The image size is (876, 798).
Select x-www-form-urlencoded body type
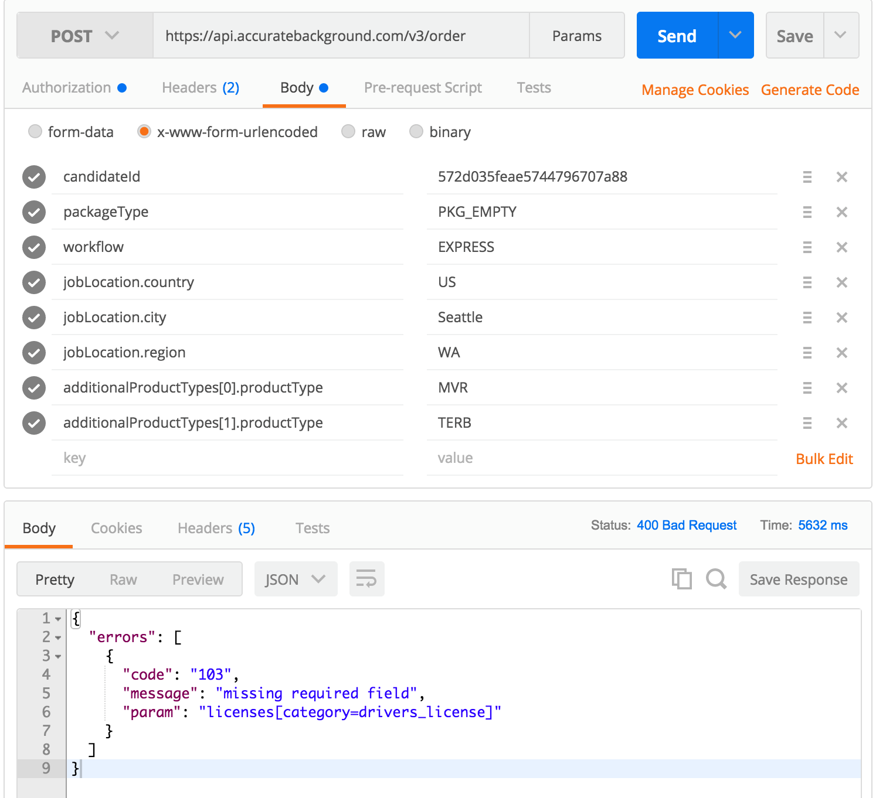[x=144, y=131]
